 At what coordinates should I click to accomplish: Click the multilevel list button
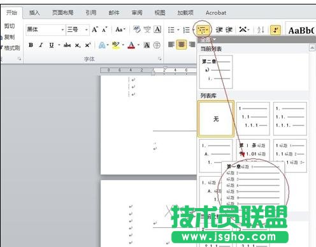click(203, 30)
